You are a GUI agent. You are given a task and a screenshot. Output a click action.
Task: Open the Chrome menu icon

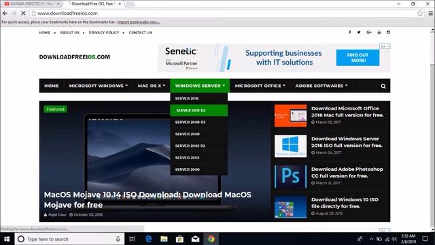coord(430,13)
